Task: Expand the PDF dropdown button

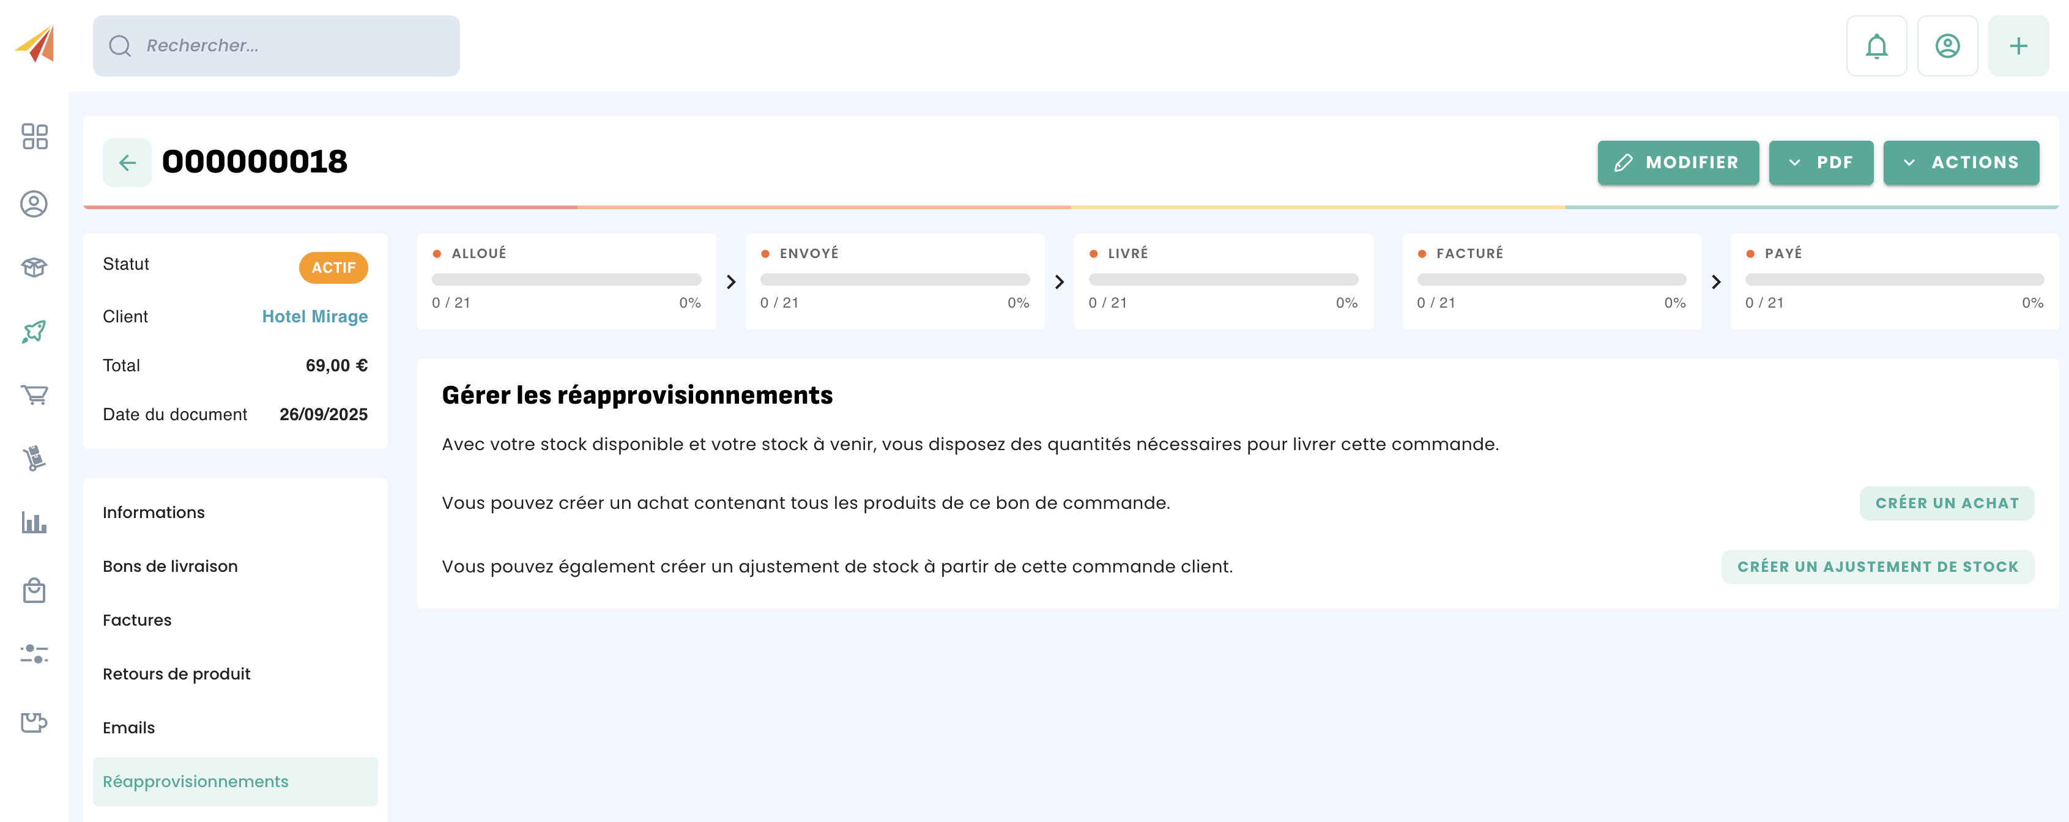Action: [1820, 162]
